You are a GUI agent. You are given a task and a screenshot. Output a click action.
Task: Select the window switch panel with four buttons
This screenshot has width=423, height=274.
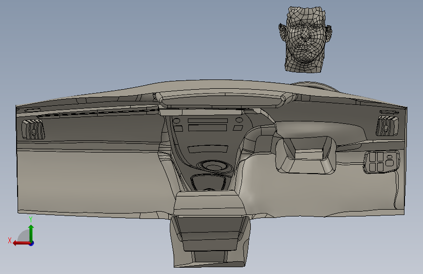click(x=381, y=161)
